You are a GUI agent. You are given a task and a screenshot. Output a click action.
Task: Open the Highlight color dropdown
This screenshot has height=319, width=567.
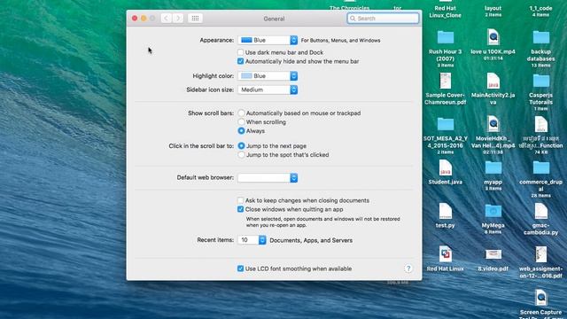pos(268,76)
